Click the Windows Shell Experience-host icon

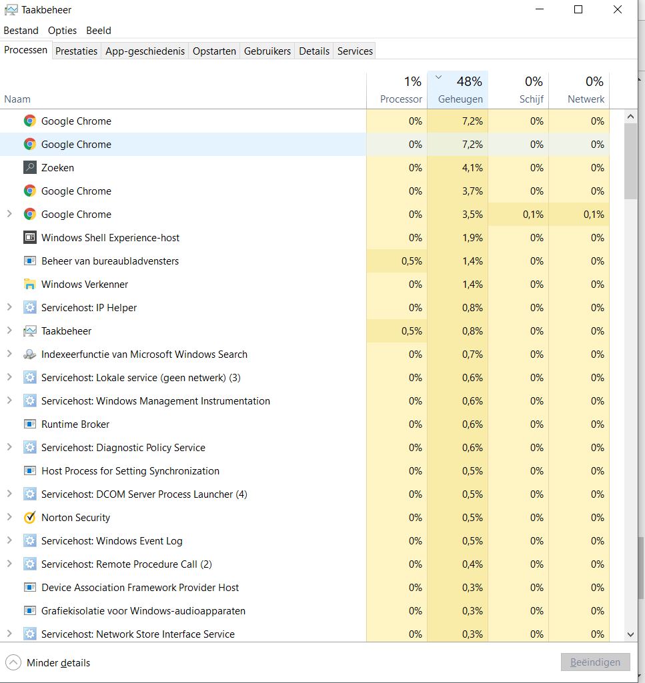pyautogui.click(x=29, y=237)
